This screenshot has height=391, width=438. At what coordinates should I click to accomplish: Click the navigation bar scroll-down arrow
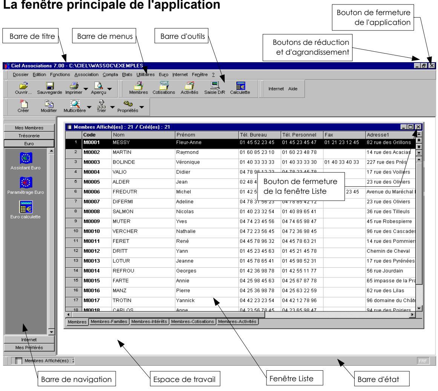coord(51,332)
